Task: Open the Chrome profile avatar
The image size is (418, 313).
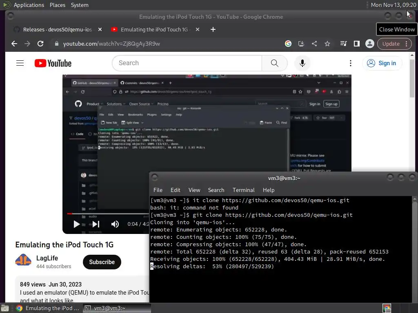Action: coord(370,44)
